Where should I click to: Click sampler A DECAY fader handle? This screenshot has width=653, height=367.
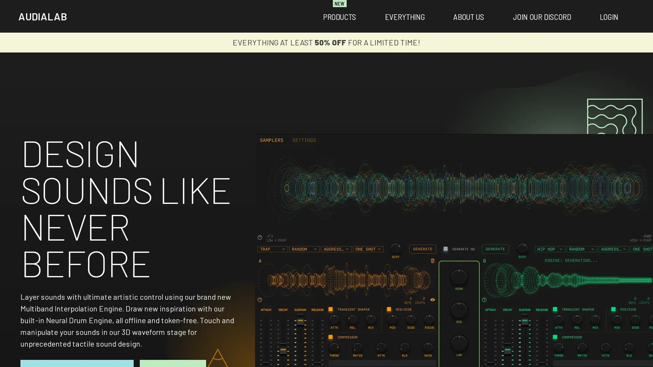coord(283,350)
